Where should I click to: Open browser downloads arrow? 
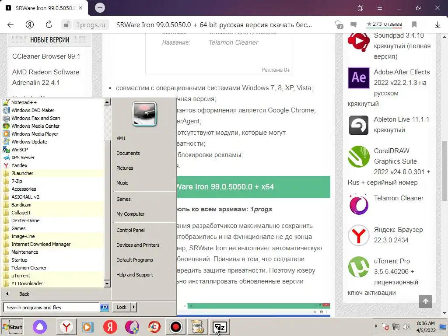(437, 25)
